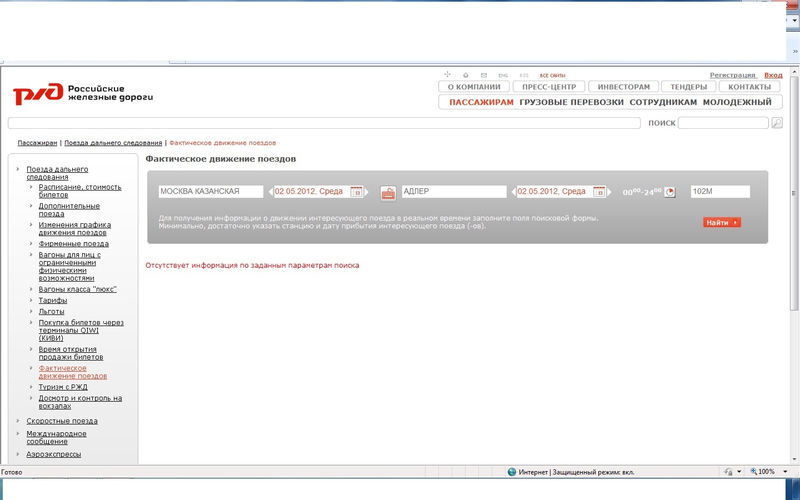The image size is (800, 500).
Task: Click the envelope mail icon
Action: pos(484,75)
